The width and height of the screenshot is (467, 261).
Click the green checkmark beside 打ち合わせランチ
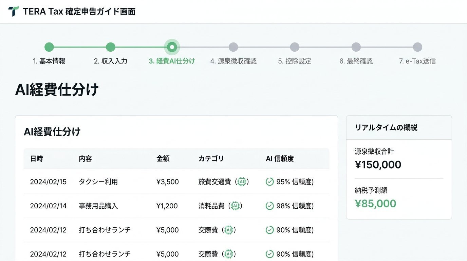269,230
